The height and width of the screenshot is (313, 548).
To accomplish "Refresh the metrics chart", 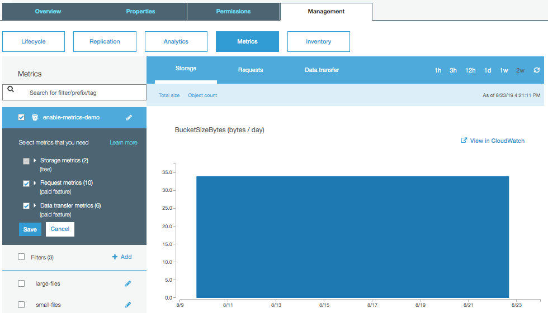I will pyautogui.click(x=537, y=70).
